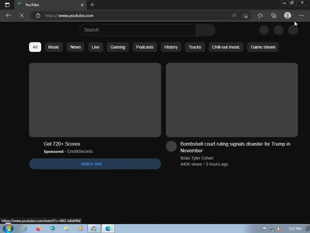The image size is (310, 233).
Task: Open the Bombshell court ruling video thumbnail
Action: pyautogui.click(x=232, y=100)
